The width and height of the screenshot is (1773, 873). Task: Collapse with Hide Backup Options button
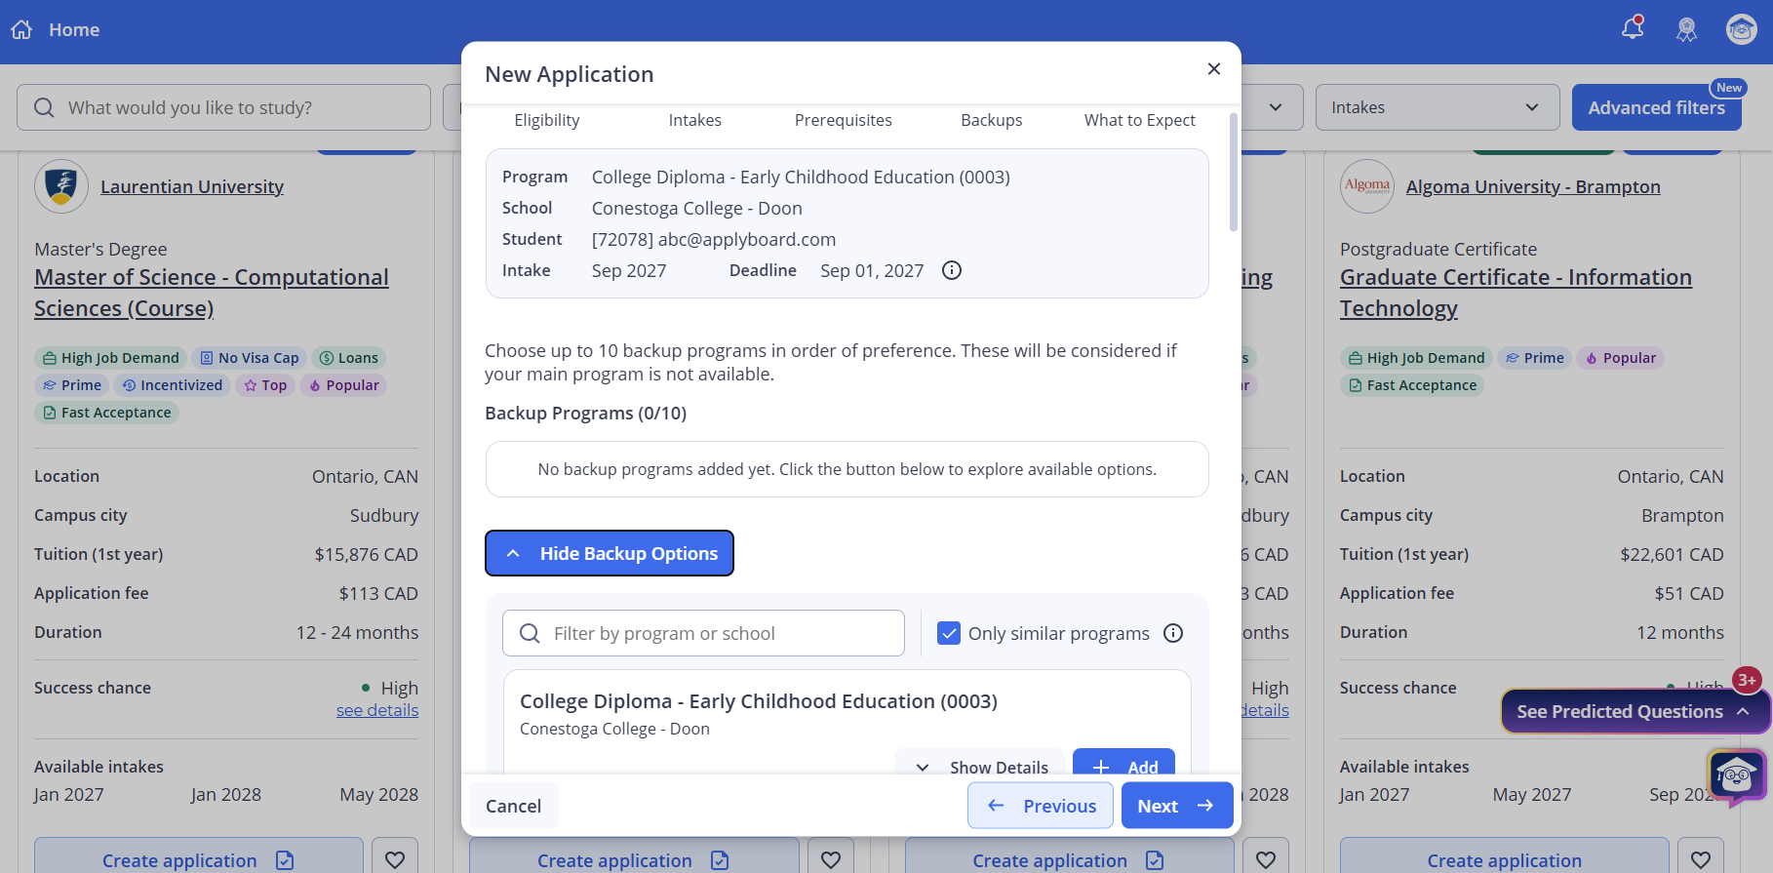pos(610,553)
